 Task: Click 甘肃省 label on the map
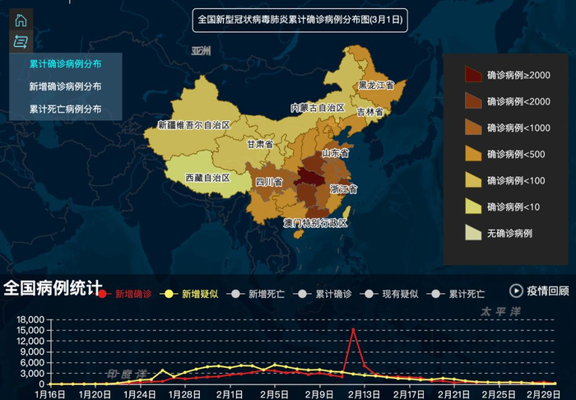[260, 144]
